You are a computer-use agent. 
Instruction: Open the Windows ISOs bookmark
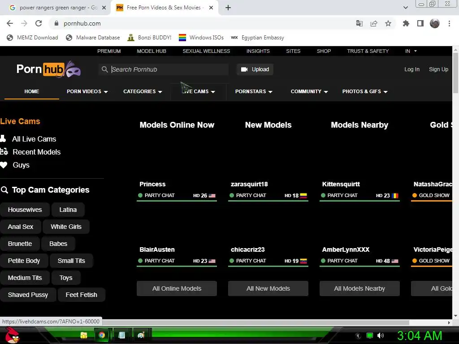point(201,38)
